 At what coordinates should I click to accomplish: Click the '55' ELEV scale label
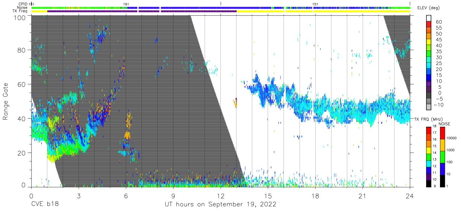pyautogui.click(x=438, y=28)
